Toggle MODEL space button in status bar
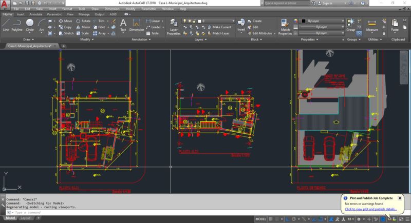This screenshot has height=223, width=411. pyautogui.click(x=260, y=218)
